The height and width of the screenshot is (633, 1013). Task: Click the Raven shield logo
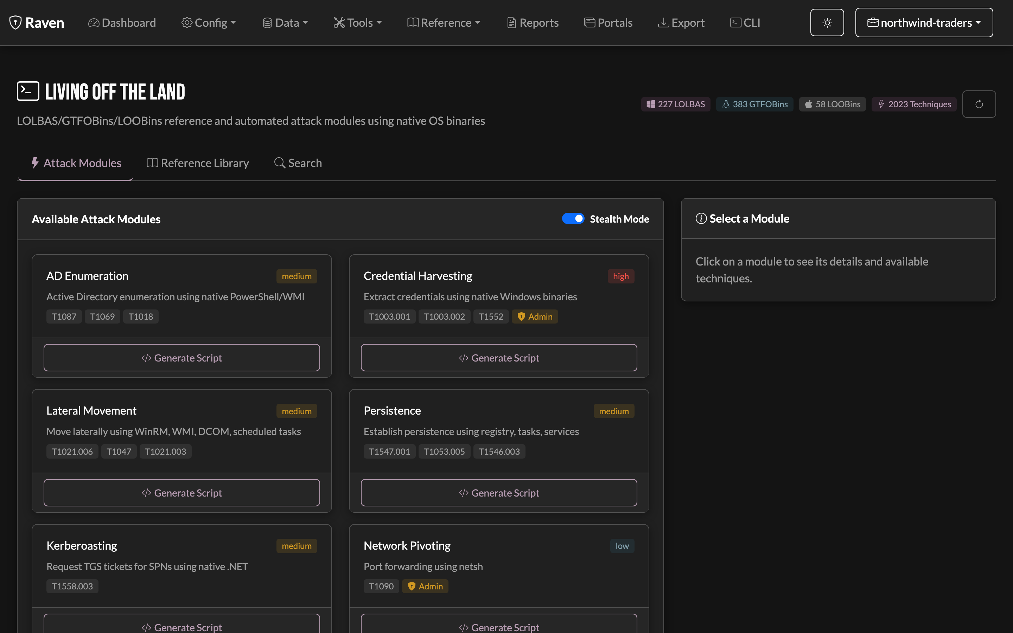coord(15,23)
